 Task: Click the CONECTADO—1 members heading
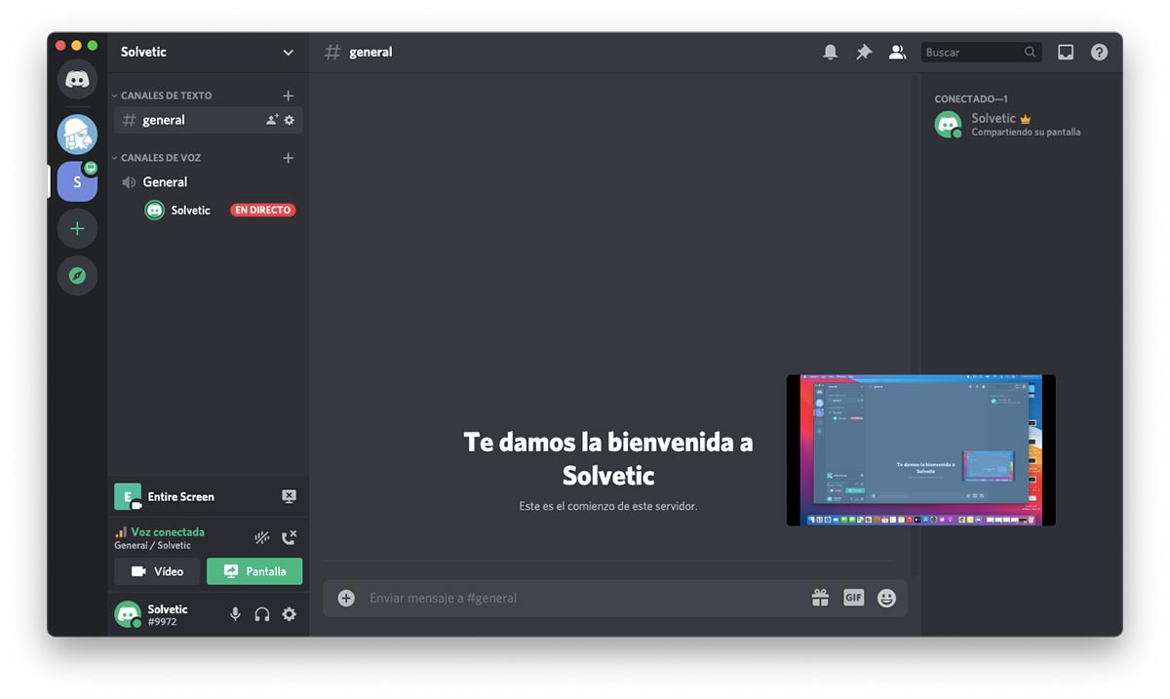pyautogui.click(x=970, y=99)
